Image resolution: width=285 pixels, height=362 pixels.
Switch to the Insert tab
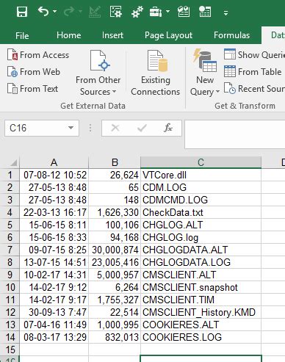click(112, 35)
